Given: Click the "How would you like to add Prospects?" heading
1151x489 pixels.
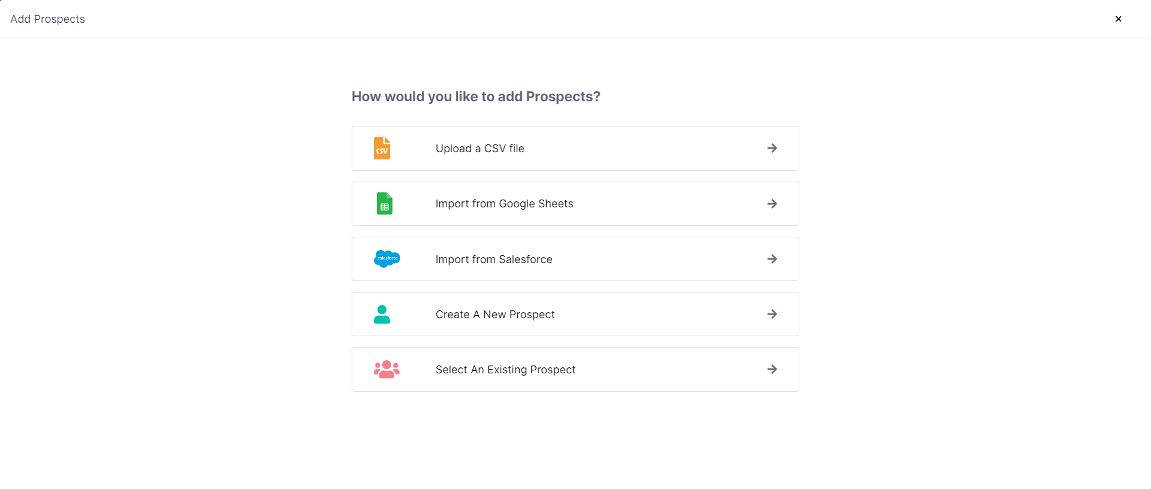Looking at the screenshot, I should pos(475,96).
